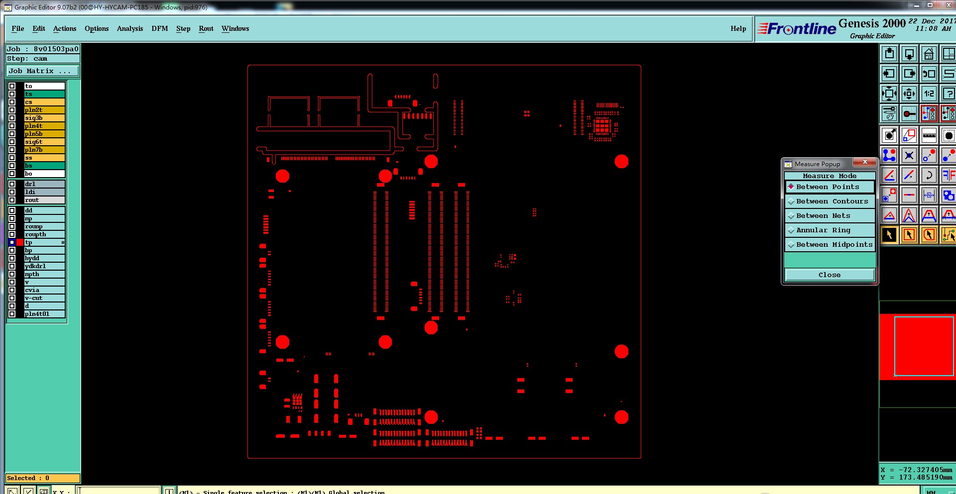Screen dimensions: 956x494
Task: Click the red zoom overview thumbnail
Action: coord(917,347)
